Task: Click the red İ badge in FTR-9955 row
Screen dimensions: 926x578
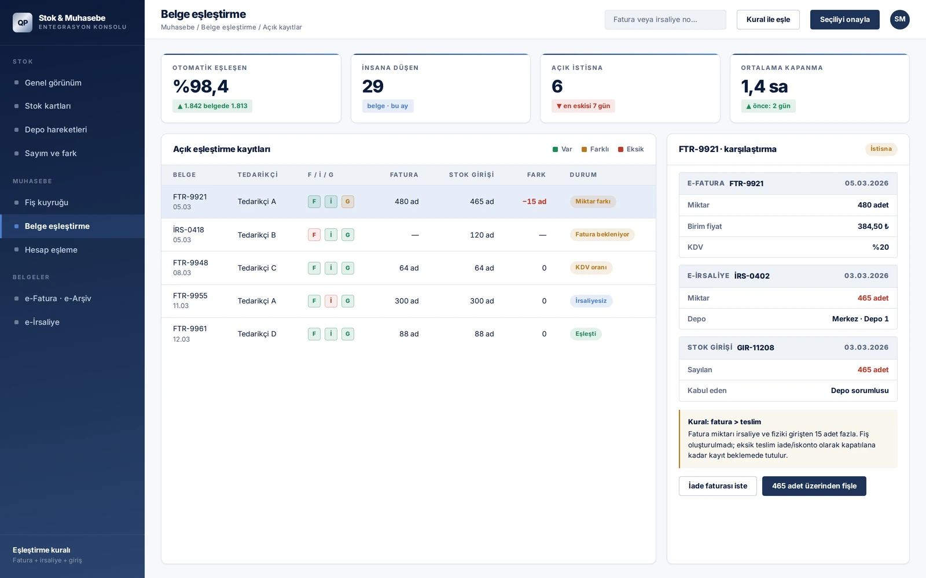Action: click(x=331, y=301)
